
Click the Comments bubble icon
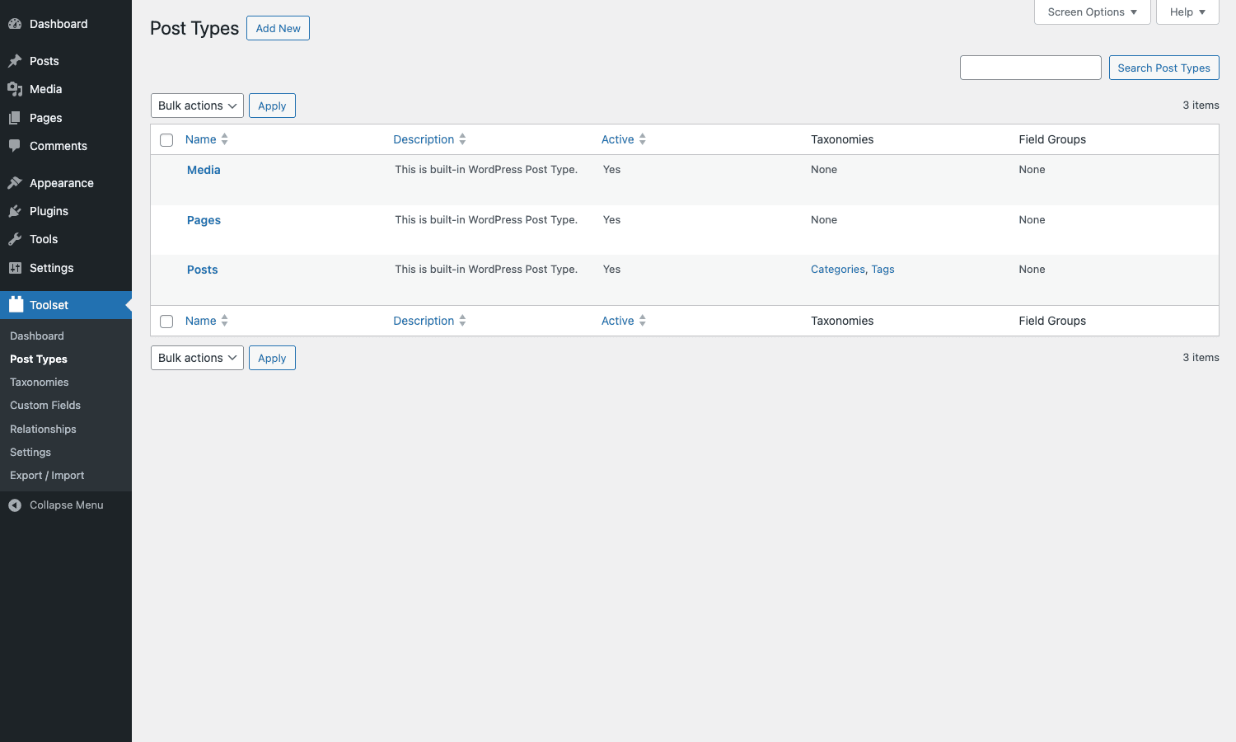pos(15,146)
